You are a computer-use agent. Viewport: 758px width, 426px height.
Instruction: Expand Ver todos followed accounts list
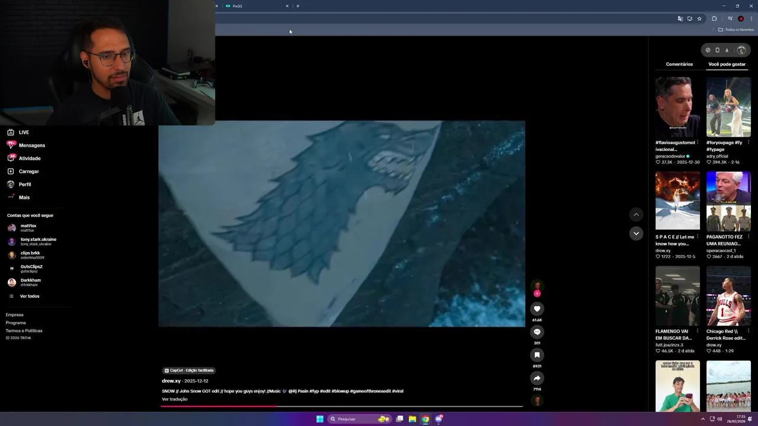click(24, 296)
